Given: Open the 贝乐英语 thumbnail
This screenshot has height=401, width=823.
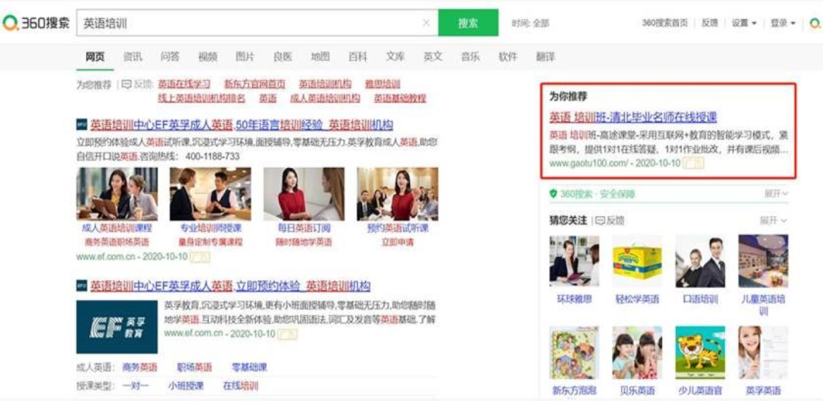Looking at the screenshot, I should pyautogui.click(x=637, y=353).
